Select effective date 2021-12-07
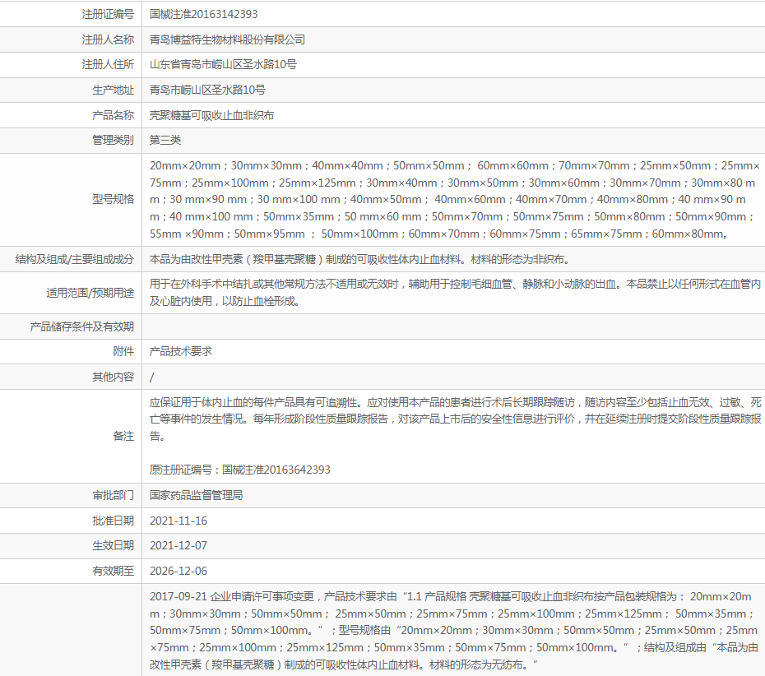765x676 pixels. (178, 545)
